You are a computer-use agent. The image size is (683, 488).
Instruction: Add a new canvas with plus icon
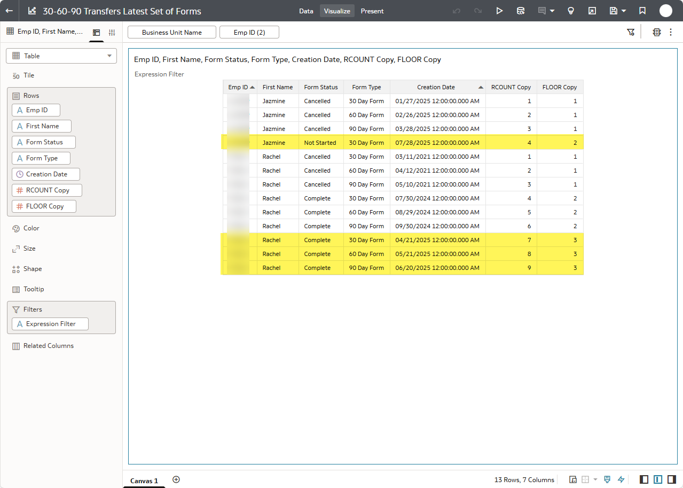coord(176,479)
